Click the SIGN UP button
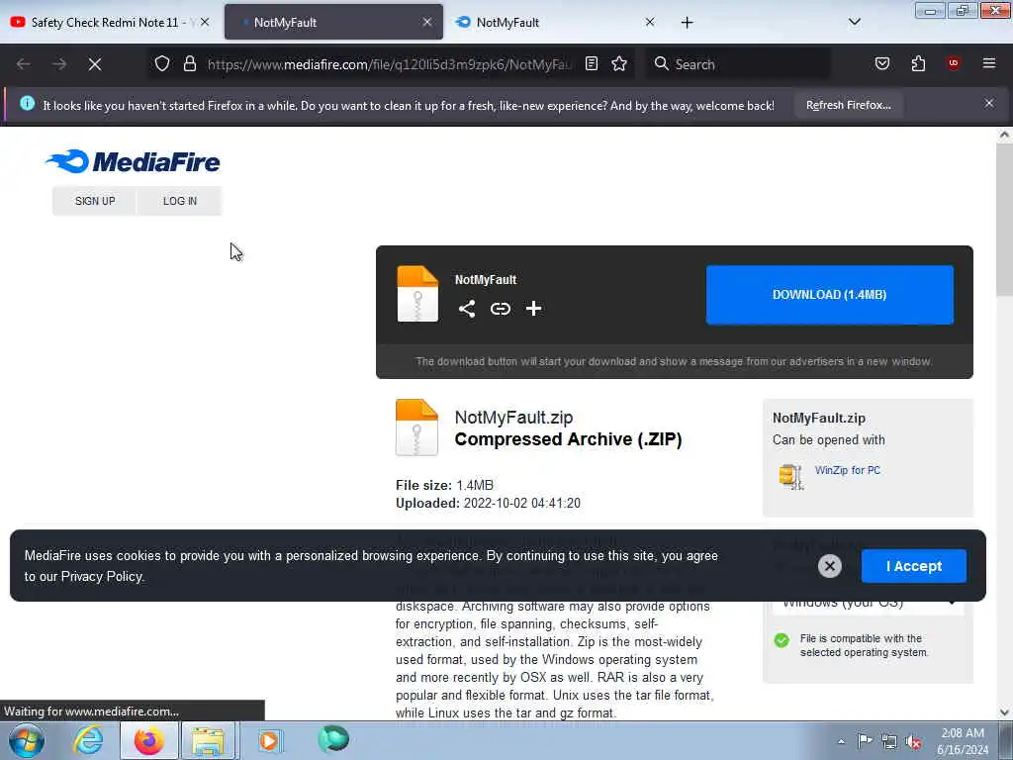 pos(94,201)
